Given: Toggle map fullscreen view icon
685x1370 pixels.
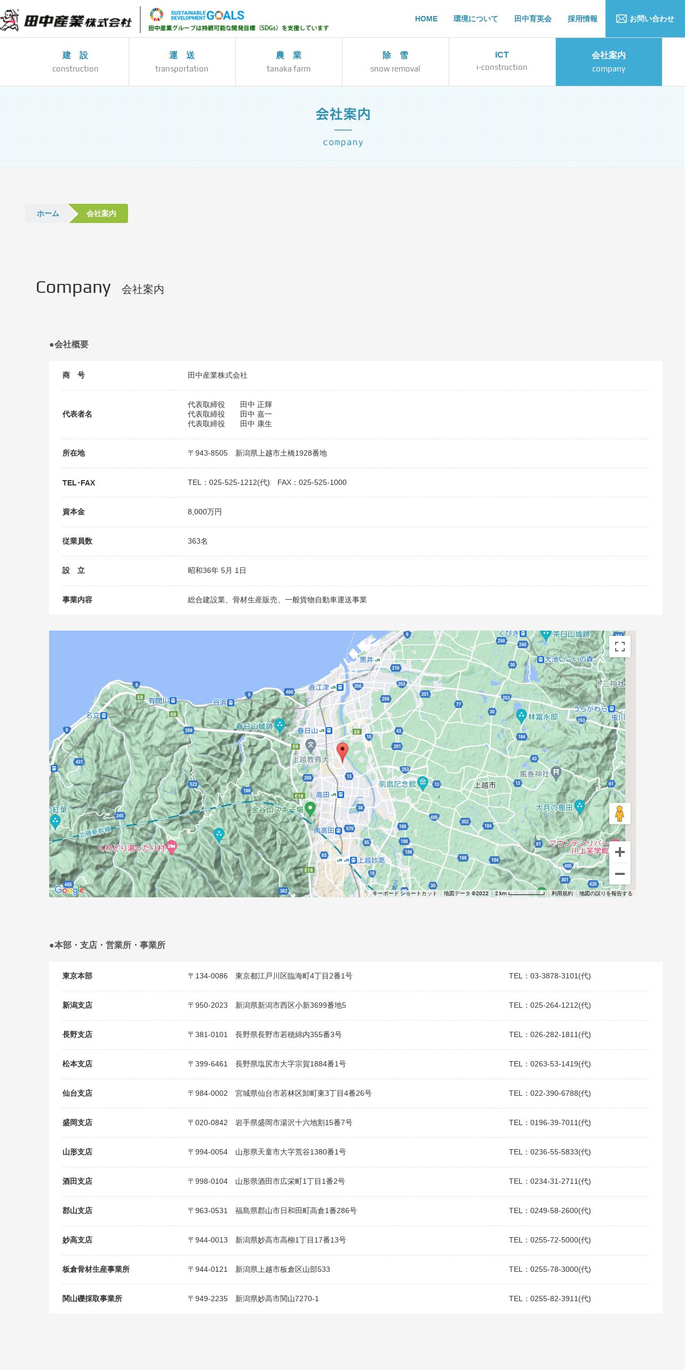Looking at the screenshot, I should pos(619,647).
